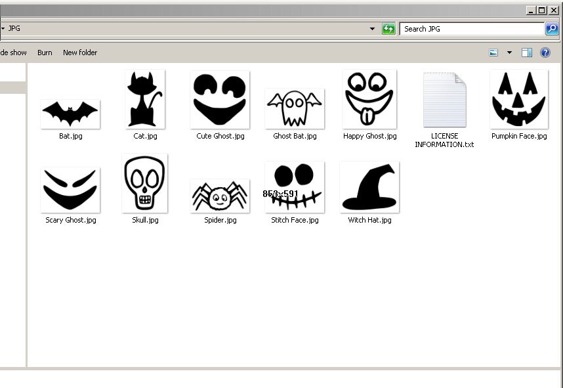563x388 pixels.
Task: Select the Ghost Bat.jpg file
Action: point(294,105)
